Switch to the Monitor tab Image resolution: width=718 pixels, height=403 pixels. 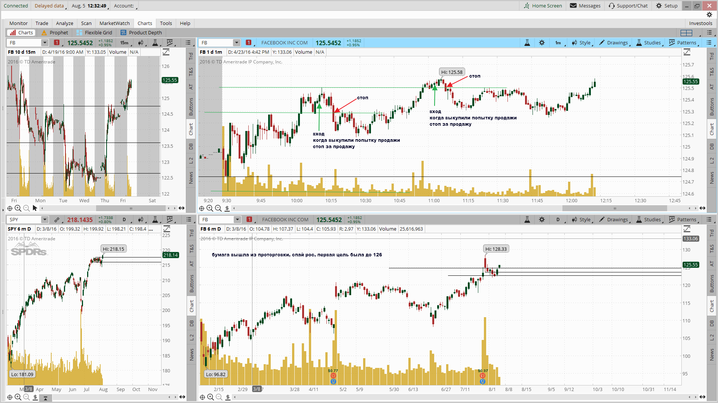tap(18, 23)
